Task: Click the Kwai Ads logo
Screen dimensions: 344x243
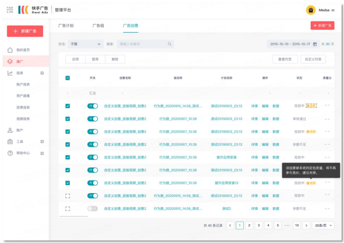Action: point(33,10)
